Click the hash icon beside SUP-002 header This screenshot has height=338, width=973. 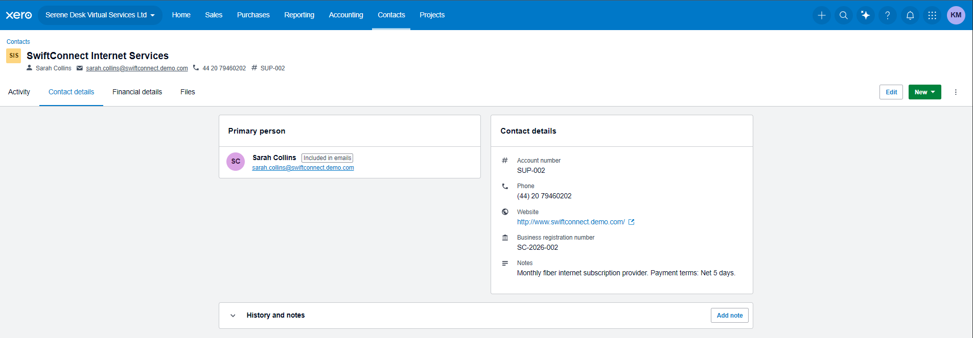pos(254,68)
